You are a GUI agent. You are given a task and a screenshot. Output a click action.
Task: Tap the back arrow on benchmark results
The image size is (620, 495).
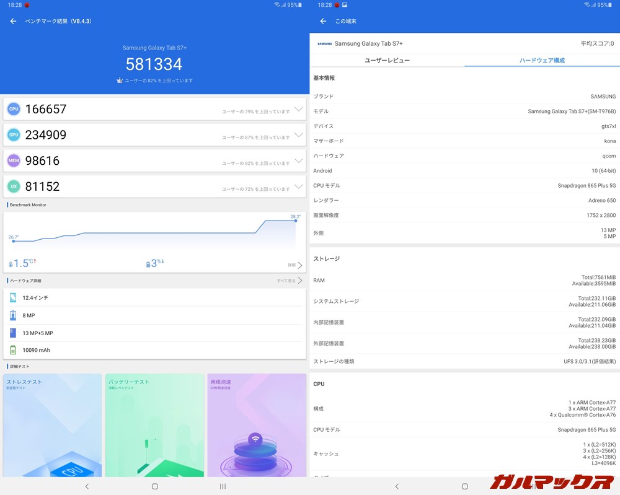(12, 20)
